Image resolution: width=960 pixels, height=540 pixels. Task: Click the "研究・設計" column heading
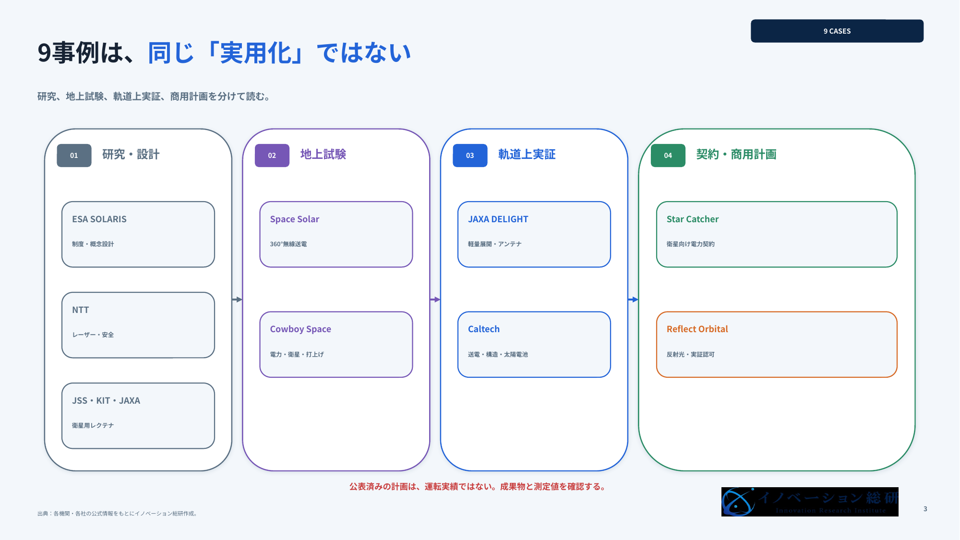coord(131,155)
